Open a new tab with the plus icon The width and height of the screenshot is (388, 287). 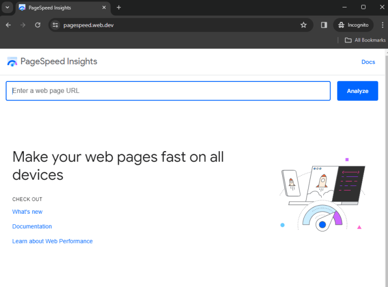[x=119, y=8]
